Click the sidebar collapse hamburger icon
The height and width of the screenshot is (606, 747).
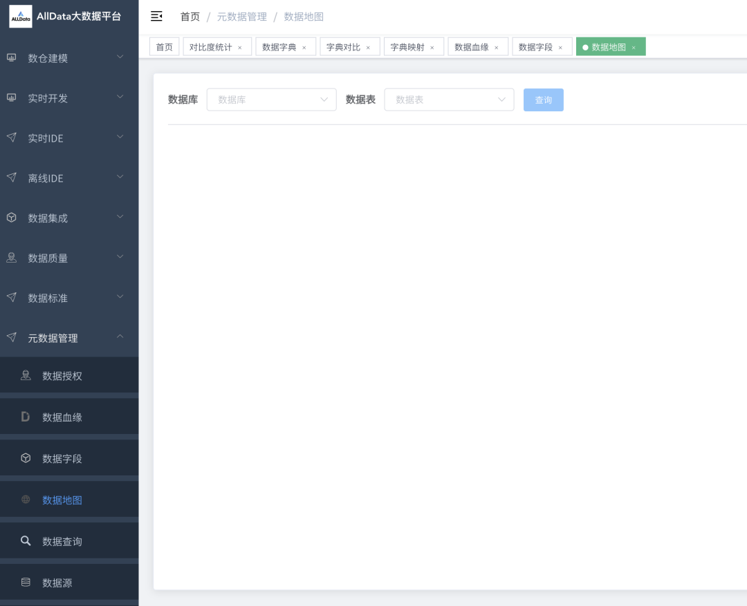click(156, 16)
